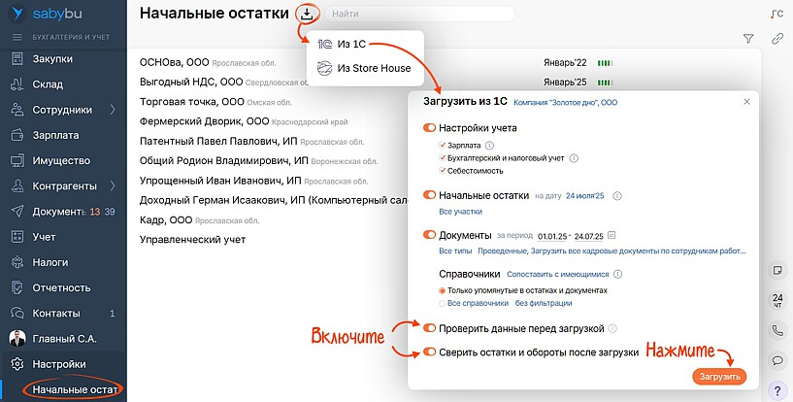The height and width of the screenshot is (402, 793).
Task: Uncheck the Себестоимость checkbox
Action: pyautogui.click(x=443, y=171)
